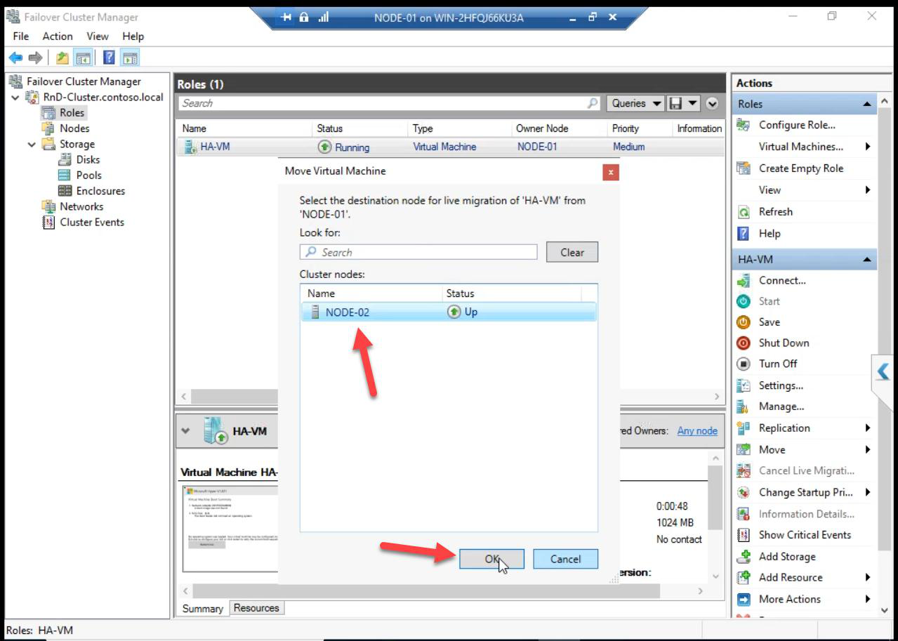This screenshot has width=898, height=641.
Task: Click the Roles search input field
Action: (390, 103)
